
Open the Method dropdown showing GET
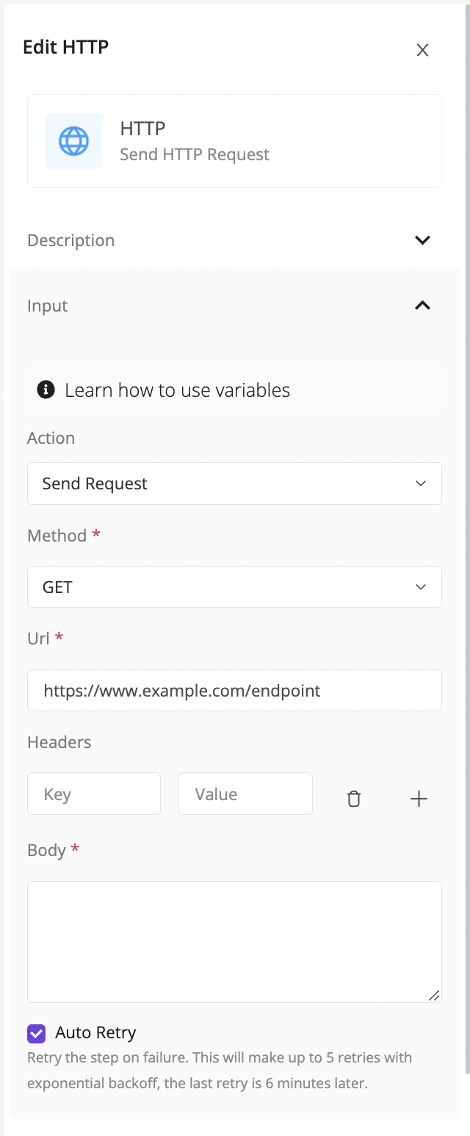point(234,587)
